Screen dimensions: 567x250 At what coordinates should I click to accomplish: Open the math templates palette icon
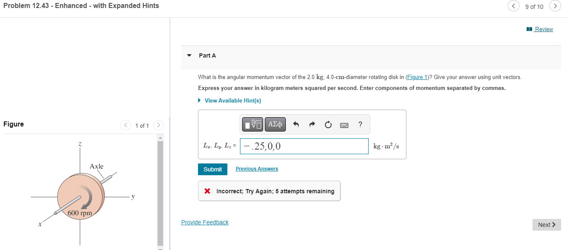252,124
